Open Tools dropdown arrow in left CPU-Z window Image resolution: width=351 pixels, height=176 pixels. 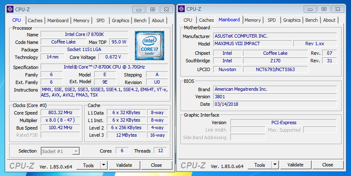[x=103, y=165]
